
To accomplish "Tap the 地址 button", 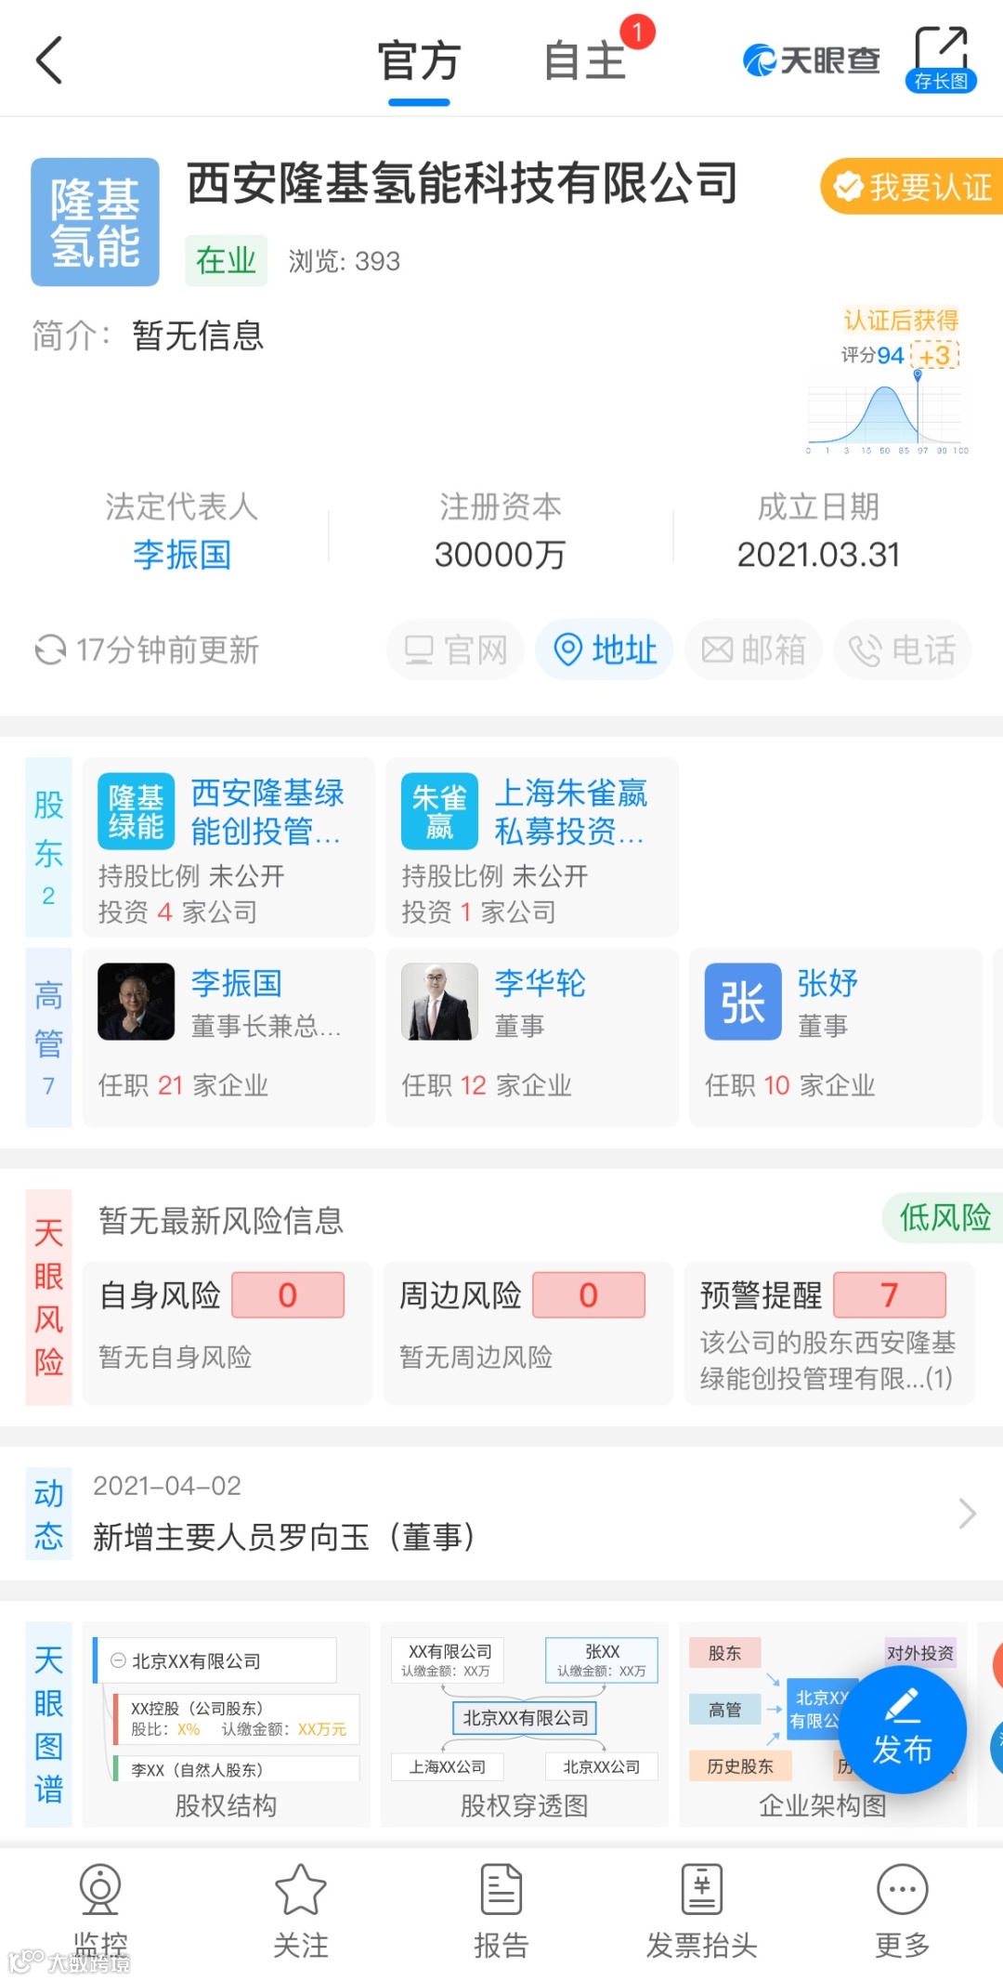I will (605, 649).
